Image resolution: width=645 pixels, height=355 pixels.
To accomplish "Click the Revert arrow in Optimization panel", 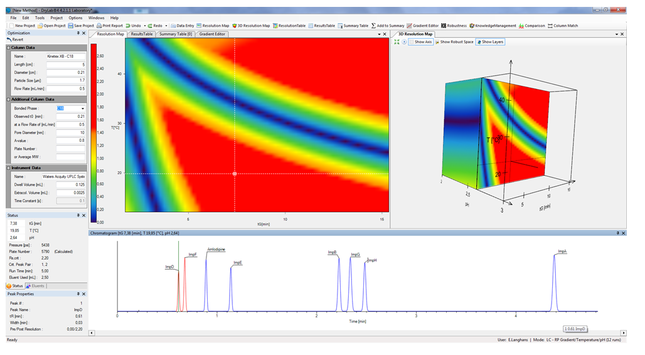I will point(9,40).
